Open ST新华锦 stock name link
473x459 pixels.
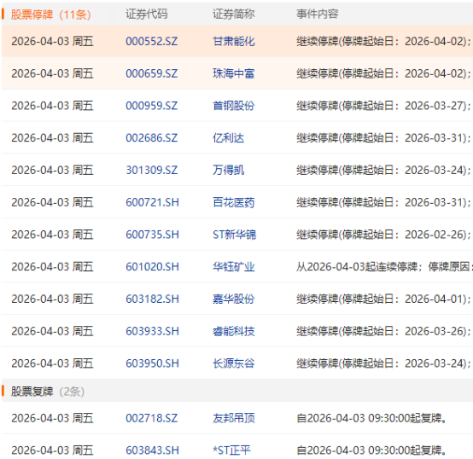point(235,235)
